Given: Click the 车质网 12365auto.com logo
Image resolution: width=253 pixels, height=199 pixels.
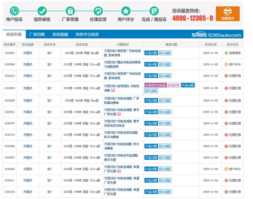Looking at the screenshot, I should click(216, 35).
